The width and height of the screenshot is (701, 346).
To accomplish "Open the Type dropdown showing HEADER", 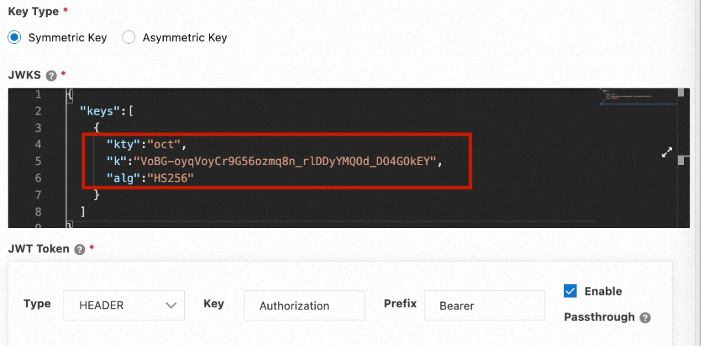I will (124, 305).
